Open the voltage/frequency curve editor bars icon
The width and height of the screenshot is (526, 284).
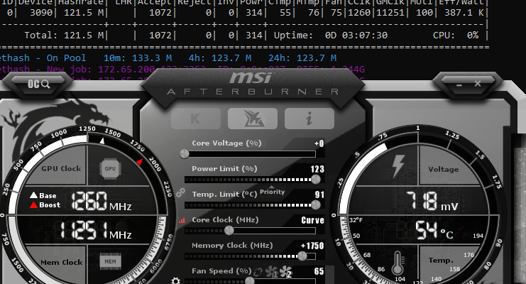pos(182,221)
